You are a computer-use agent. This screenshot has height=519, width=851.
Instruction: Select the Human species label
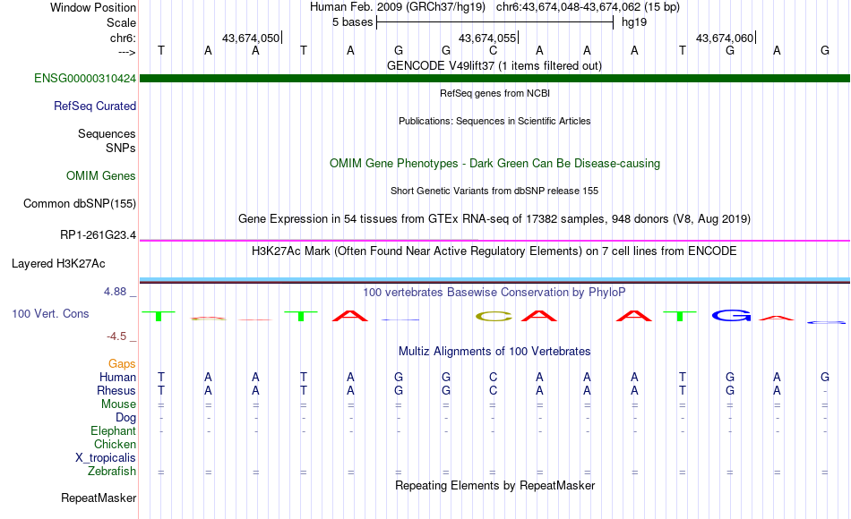(x=117, y=377)
